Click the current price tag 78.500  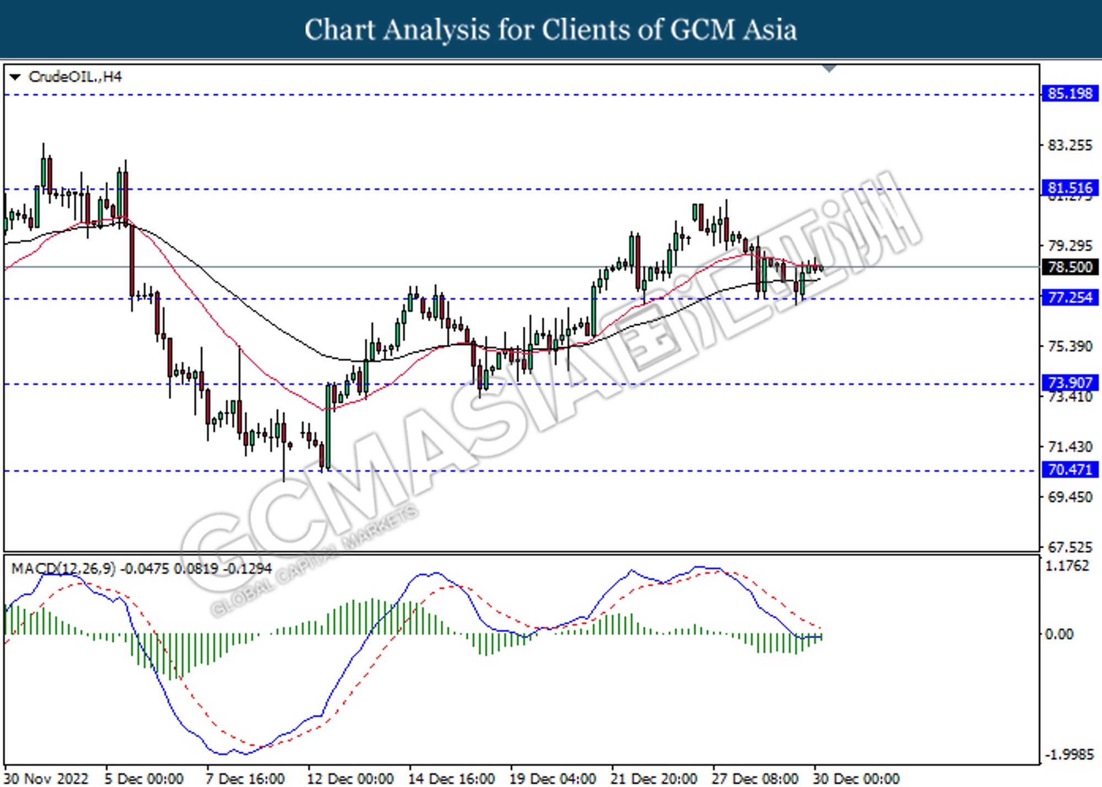(x=1069, y=267)
